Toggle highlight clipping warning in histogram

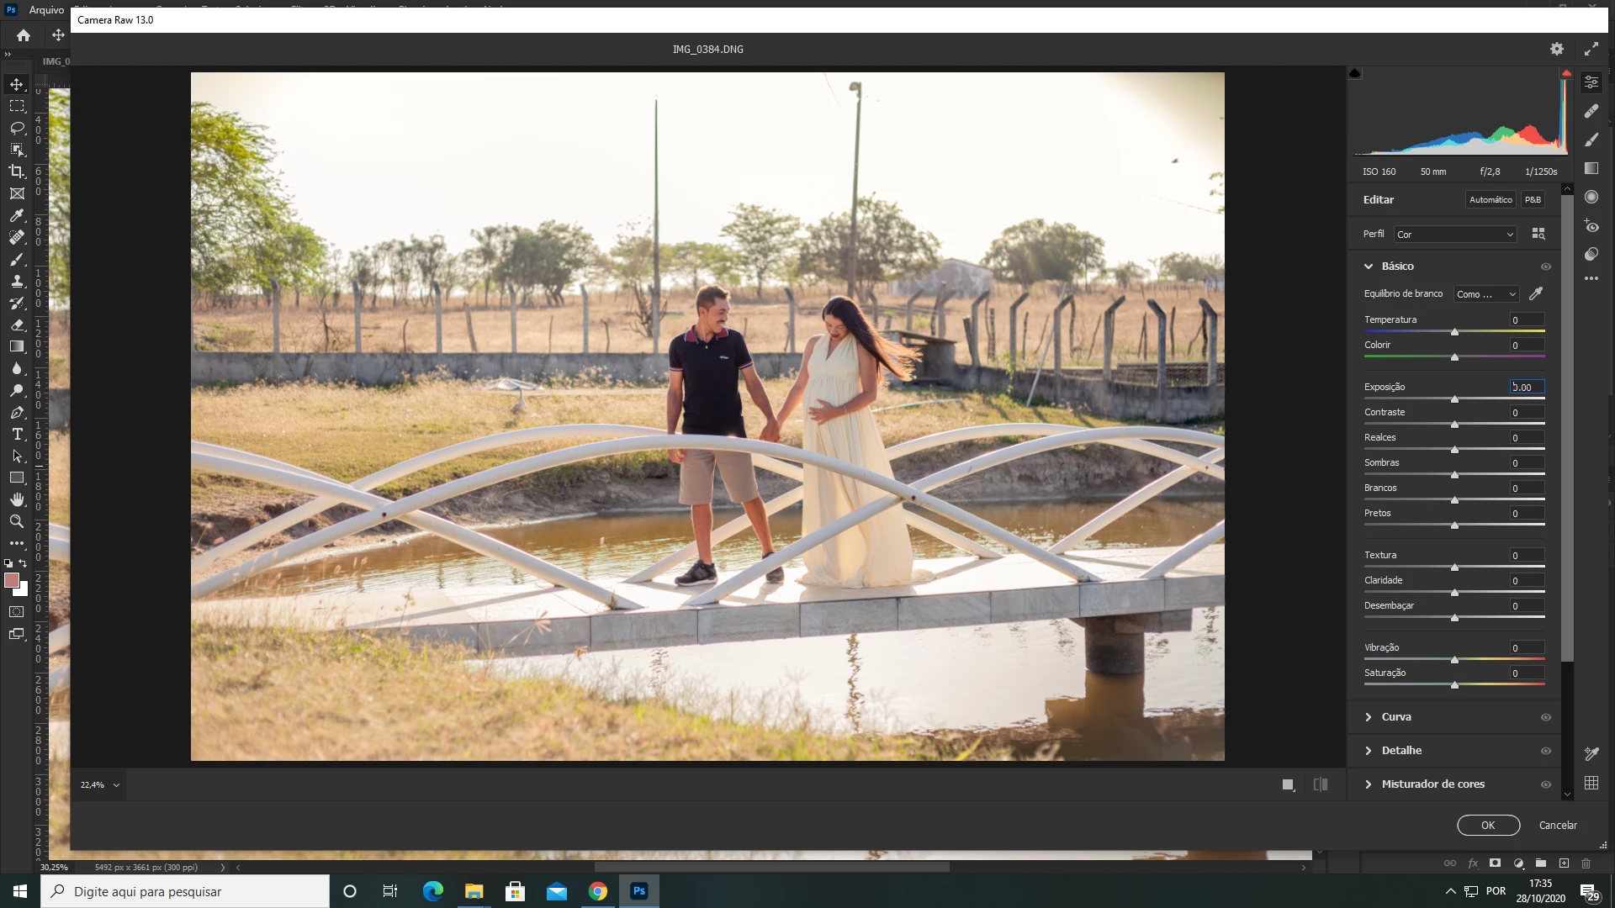[x=1566, y=74]
